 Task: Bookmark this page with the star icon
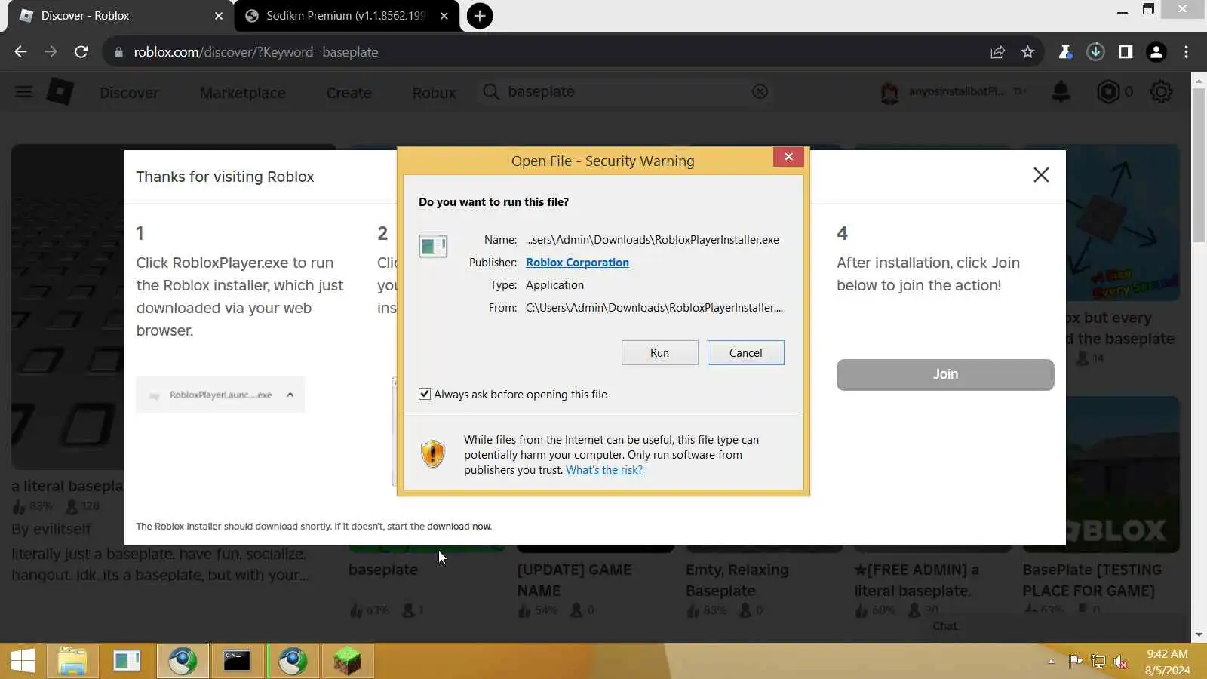[1027, 51]
